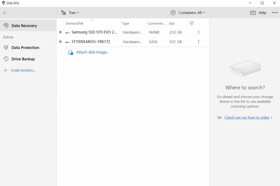
Task: Click the Samsung SSD drive icon
Action: 68,33
